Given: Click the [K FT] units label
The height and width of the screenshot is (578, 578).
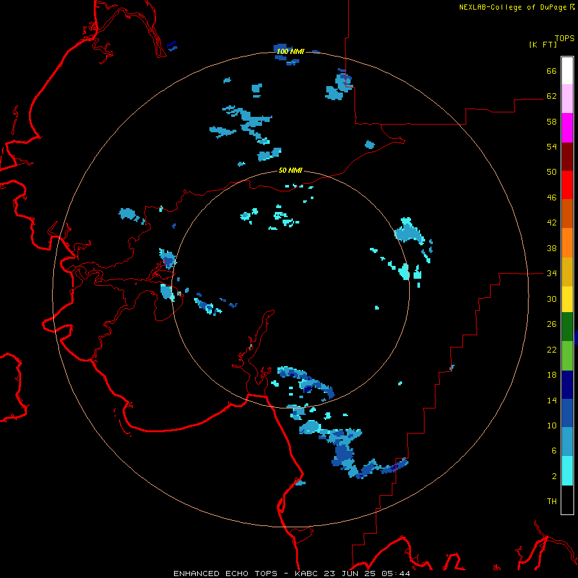Looking at the screenshot, I should (543, 44).
